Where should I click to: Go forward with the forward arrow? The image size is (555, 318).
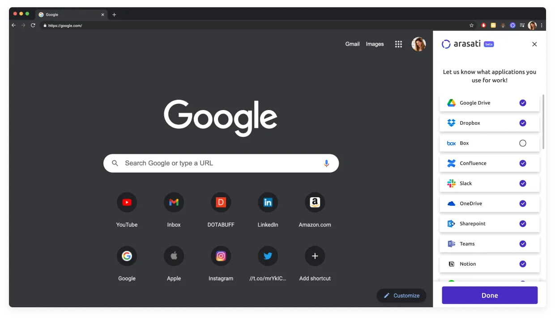click(23, 25)
